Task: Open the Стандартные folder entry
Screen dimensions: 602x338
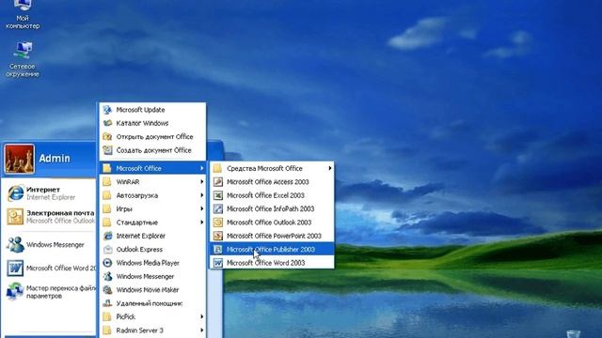Action: click(152, 223)
